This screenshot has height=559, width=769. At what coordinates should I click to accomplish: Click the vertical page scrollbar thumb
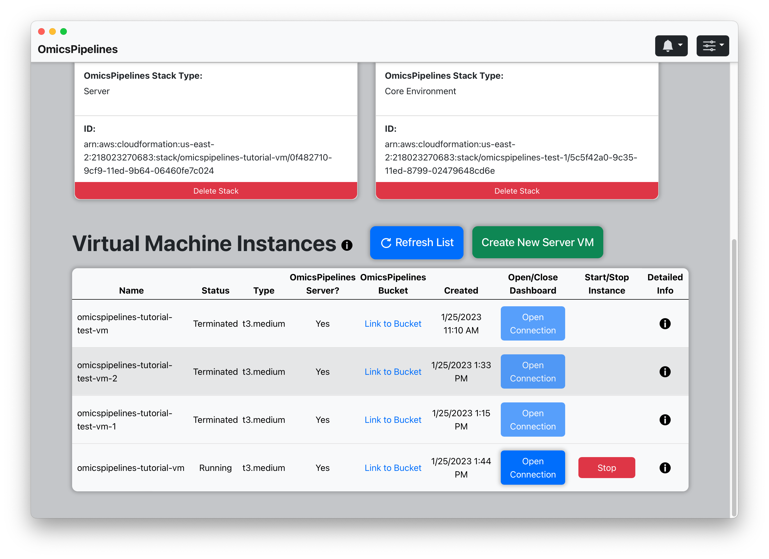(734, 378)
